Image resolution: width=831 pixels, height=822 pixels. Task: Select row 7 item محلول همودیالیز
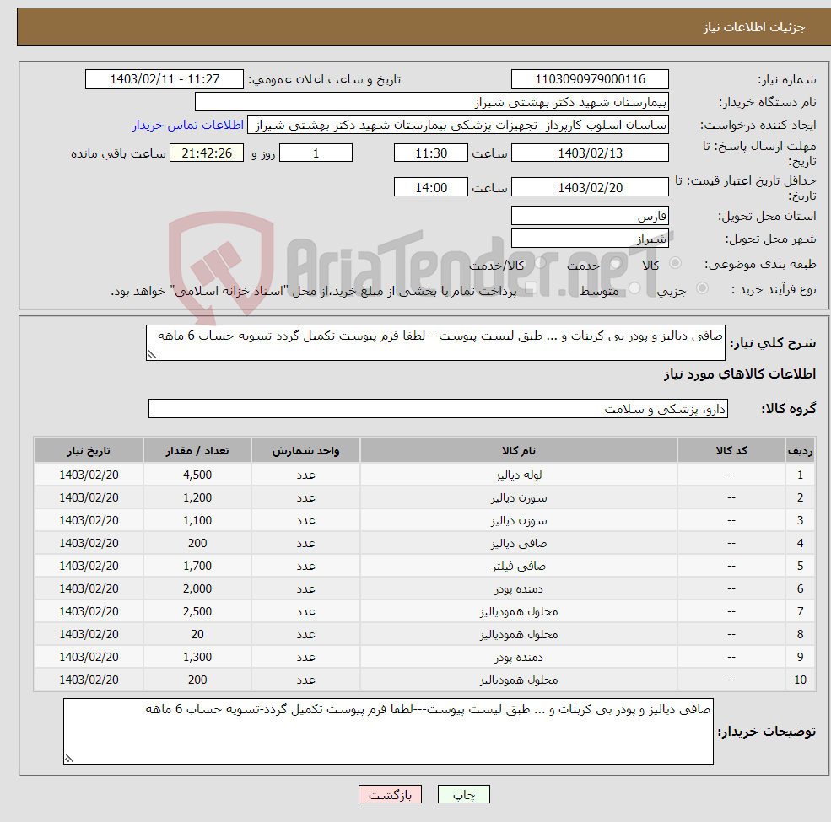(519, 612)
